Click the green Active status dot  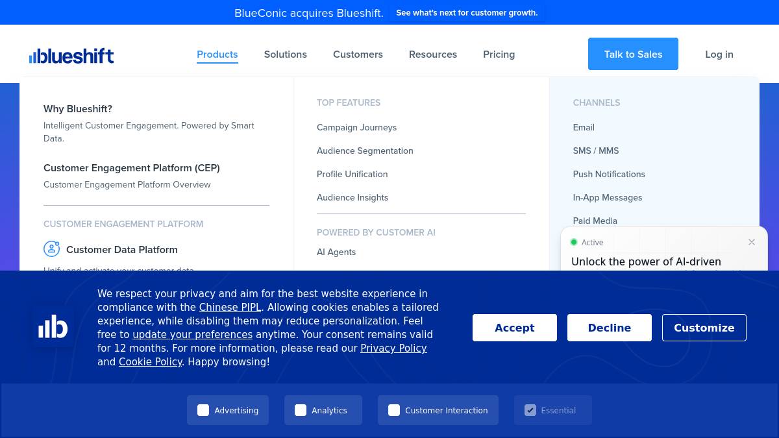(574, 242)
